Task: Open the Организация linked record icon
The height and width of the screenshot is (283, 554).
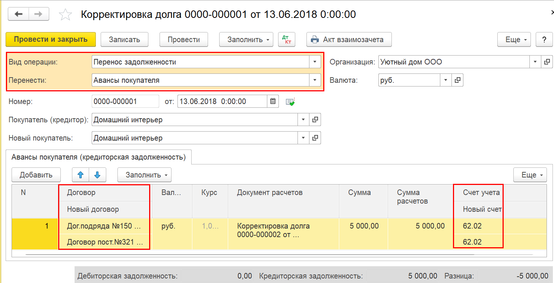Action: click(547, 62)
